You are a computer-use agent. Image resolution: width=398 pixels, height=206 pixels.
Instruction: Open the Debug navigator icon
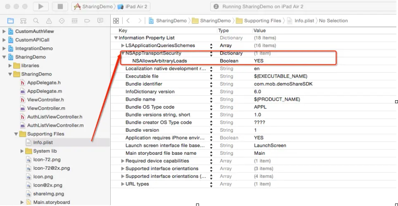tap(75, 21)
